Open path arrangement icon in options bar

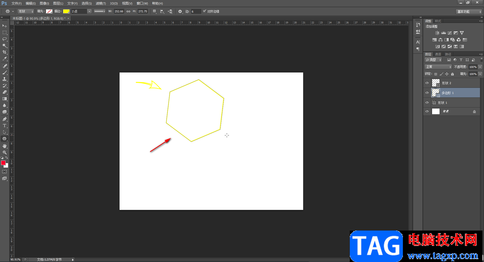click(x=170, y=11)
